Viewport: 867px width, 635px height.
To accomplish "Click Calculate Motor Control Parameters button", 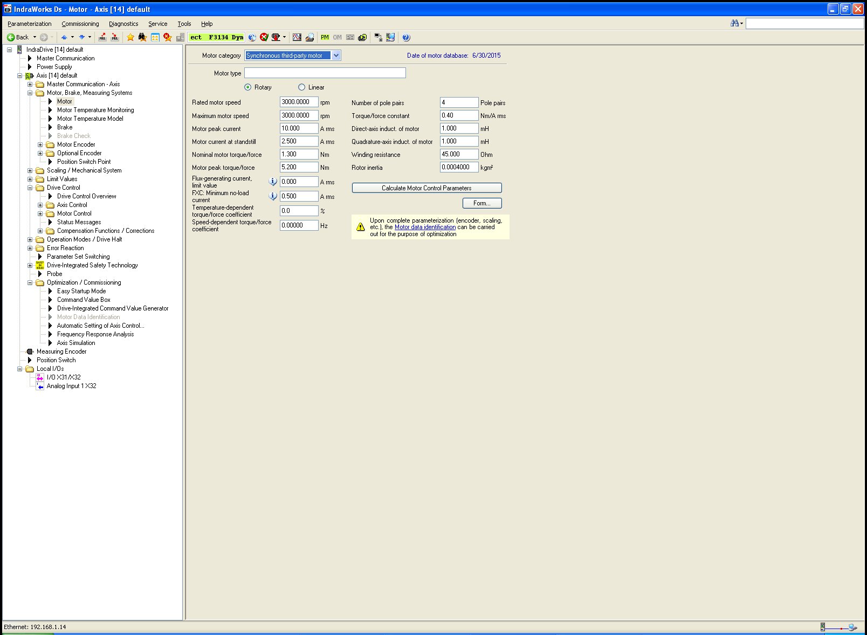I will tap(426, 188).
